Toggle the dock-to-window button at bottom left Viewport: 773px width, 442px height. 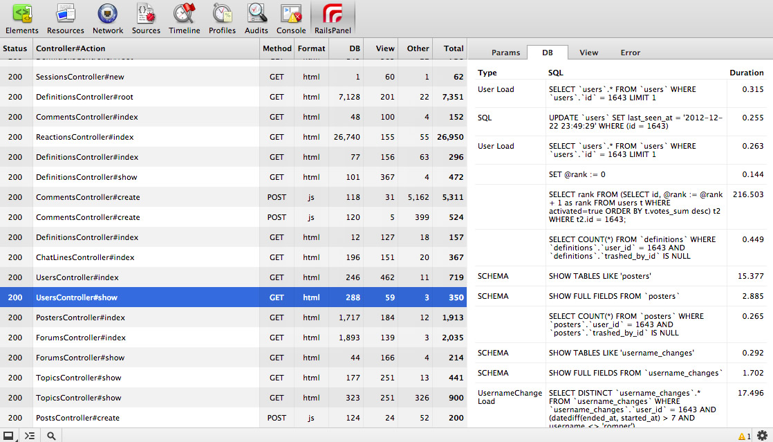tap(9, 436)
